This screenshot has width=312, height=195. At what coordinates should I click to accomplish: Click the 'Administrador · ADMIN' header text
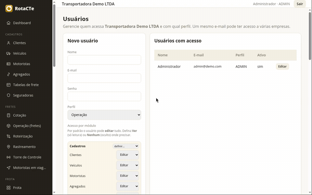(x=271, y=4)
